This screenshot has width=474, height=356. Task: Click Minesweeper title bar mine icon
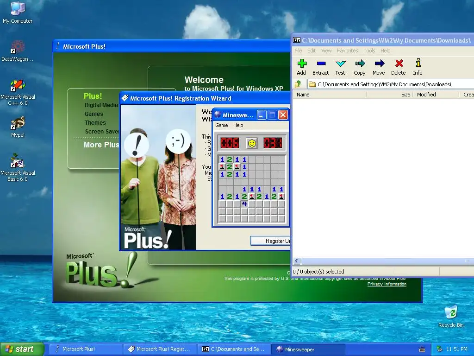point(218,115)
